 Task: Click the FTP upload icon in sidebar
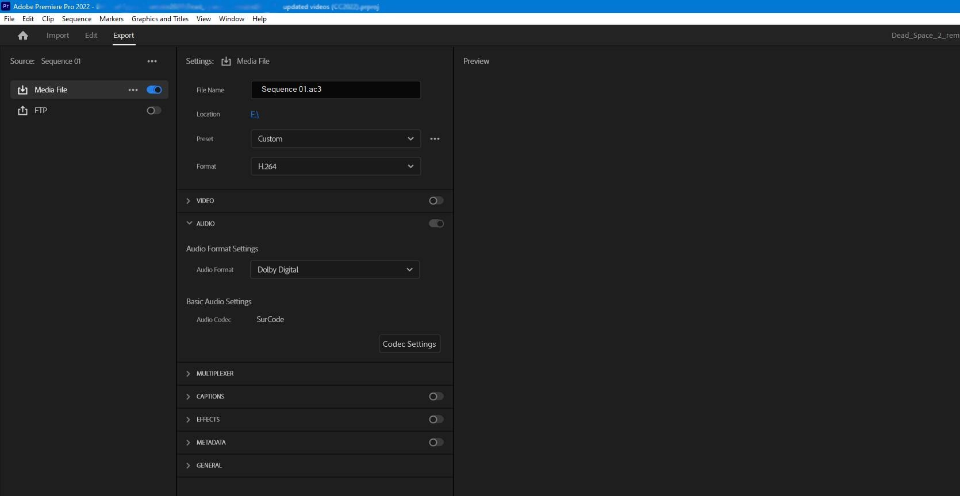pos(23,111)
